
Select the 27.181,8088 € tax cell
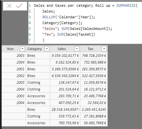point(94,116)
